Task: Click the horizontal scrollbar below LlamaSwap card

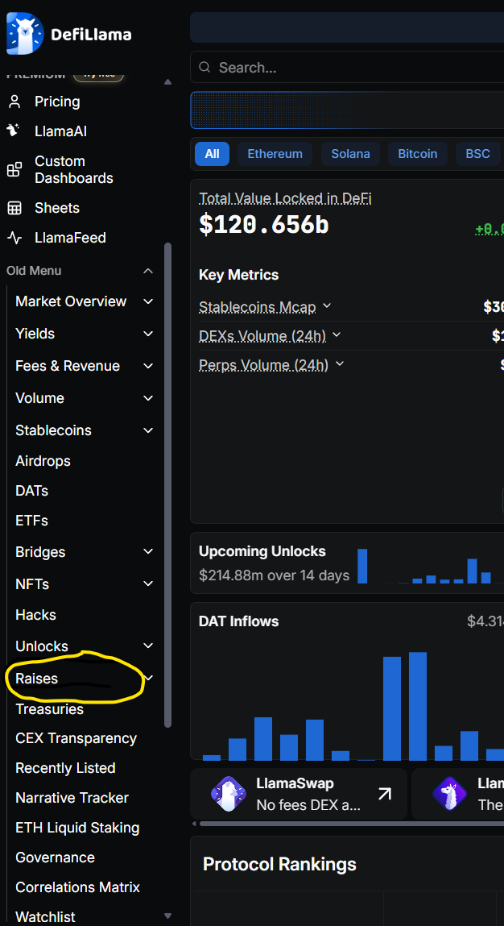Action: pos(352,823)
